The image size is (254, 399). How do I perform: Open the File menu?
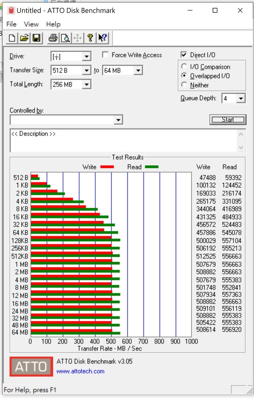click(x=11, y=24)
